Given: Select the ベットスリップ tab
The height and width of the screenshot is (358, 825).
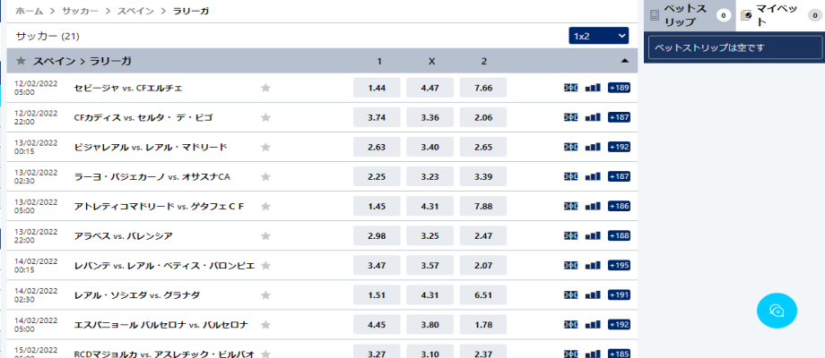Looking at the screenshot, I should click(690, 15).
